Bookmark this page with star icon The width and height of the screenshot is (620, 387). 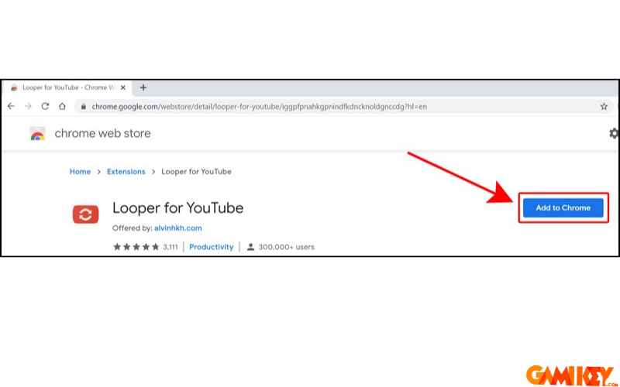[604, 106]
